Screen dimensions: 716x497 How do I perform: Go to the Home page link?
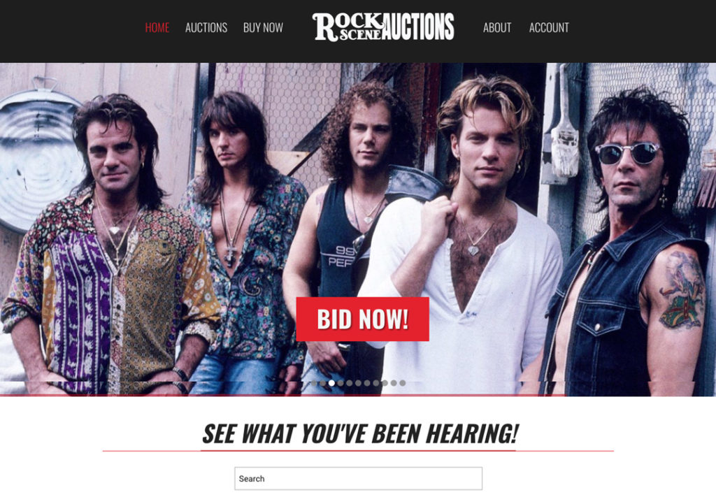157,28
